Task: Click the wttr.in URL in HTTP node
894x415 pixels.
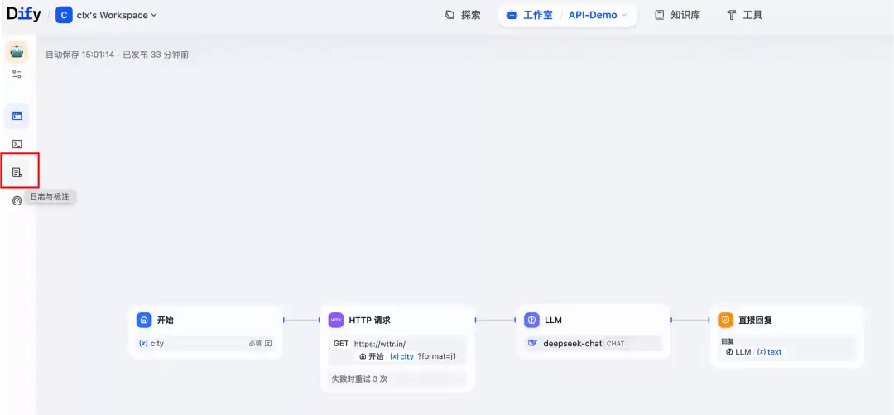Action: coord(380,344)
